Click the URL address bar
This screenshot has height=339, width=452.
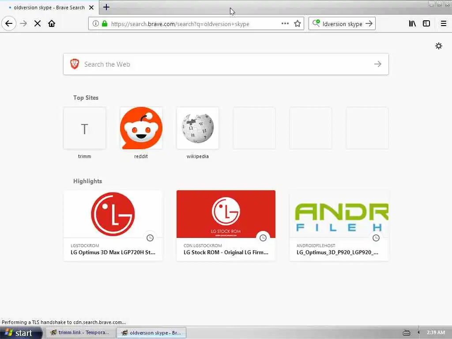tap(196, 24)
